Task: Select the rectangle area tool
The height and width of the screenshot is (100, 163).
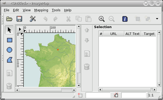Action: (x=9, y=40)
